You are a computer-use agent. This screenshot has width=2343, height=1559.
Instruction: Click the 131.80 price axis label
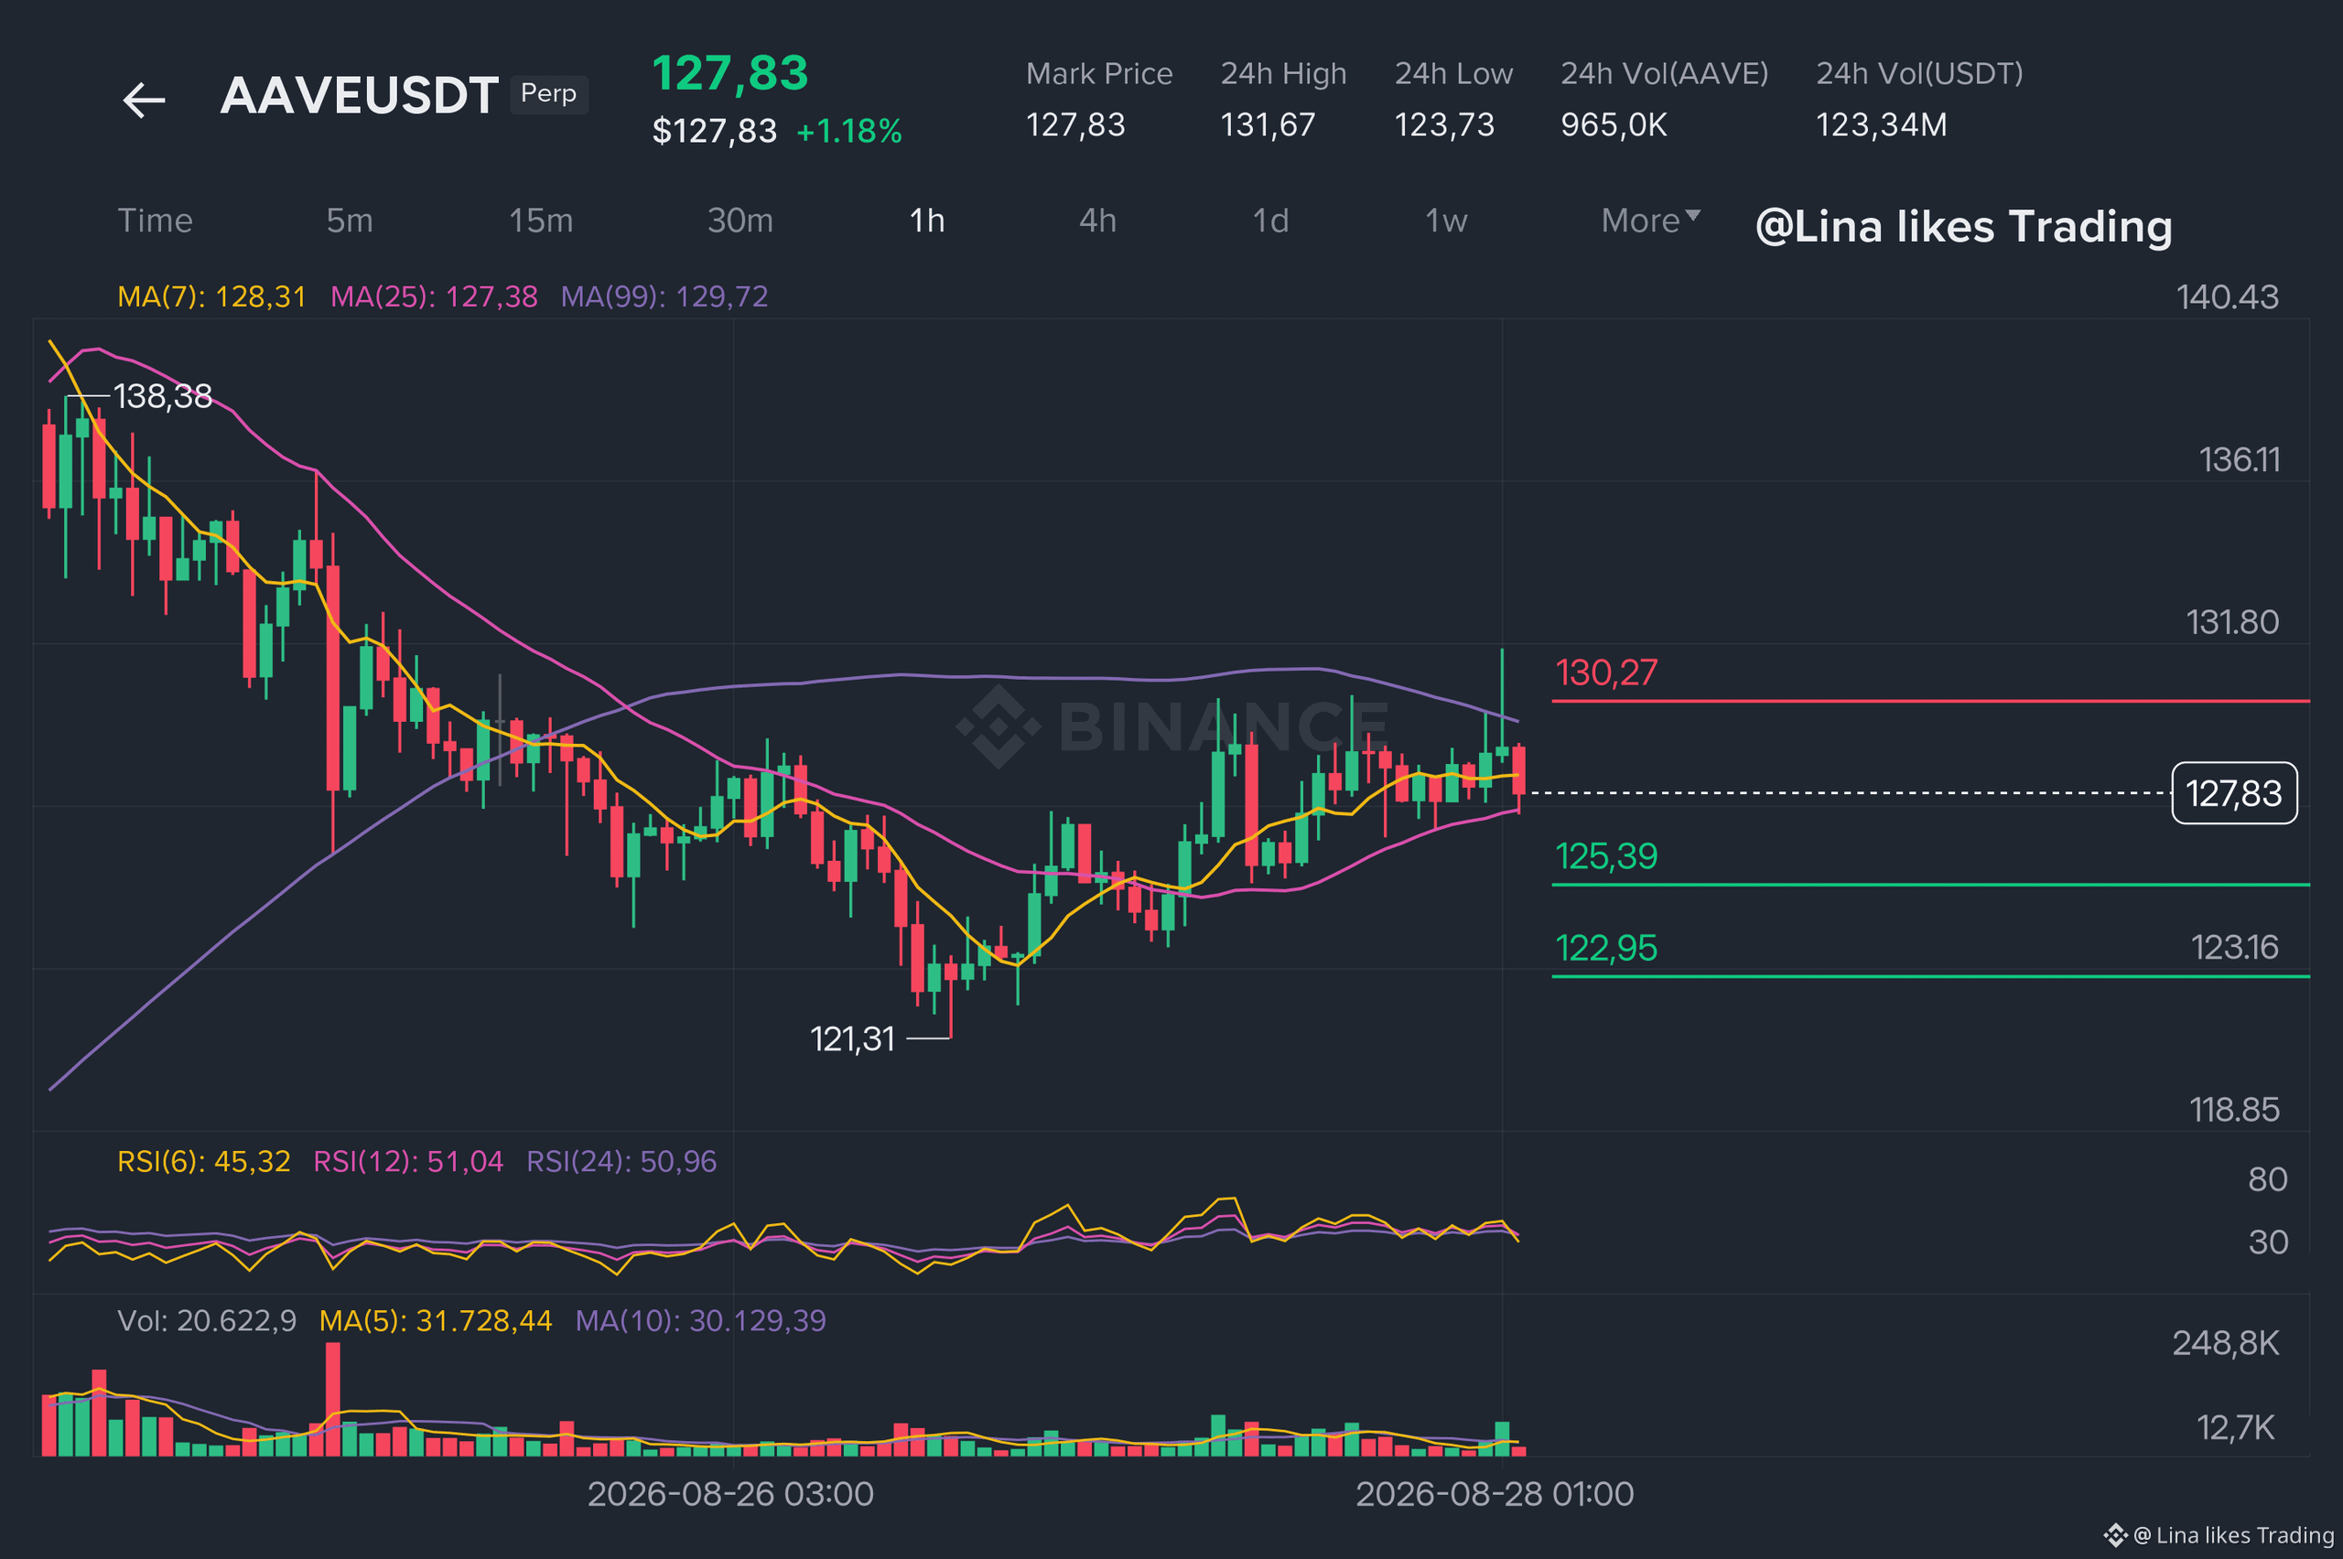click(2232, 621)
